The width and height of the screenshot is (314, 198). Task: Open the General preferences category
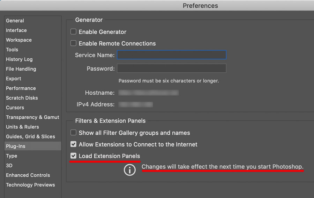click(15, 21)
